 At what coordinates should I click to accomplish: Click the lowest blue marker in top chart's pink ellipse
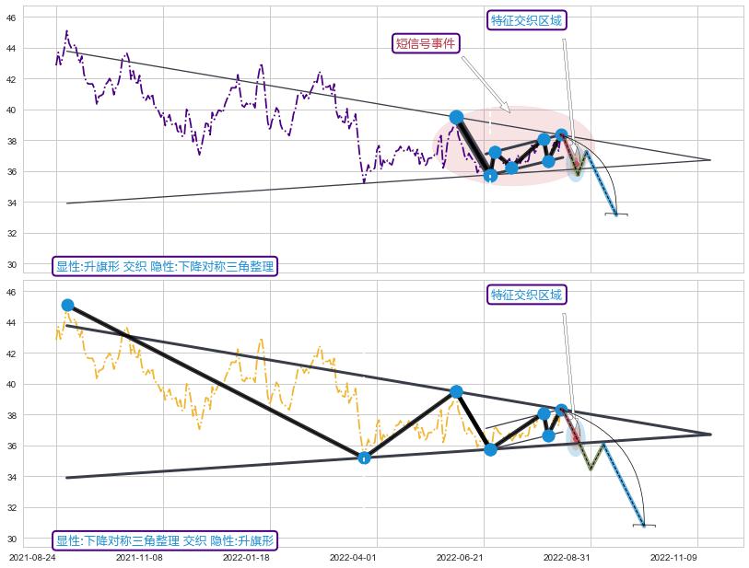pos(490,175)
